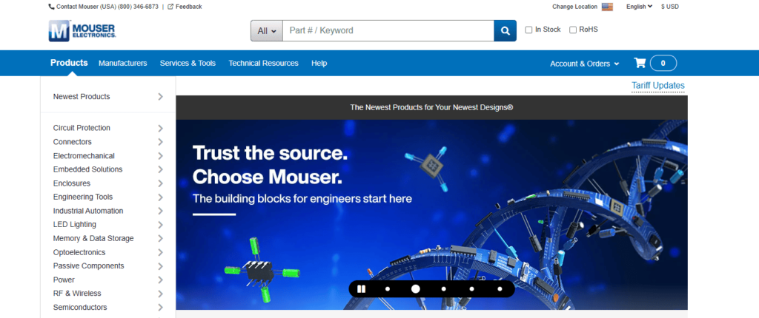Click the magnifying glass search button
This screenshot has height=318, width=759.
pyautogui.click(x=505, y=31)
